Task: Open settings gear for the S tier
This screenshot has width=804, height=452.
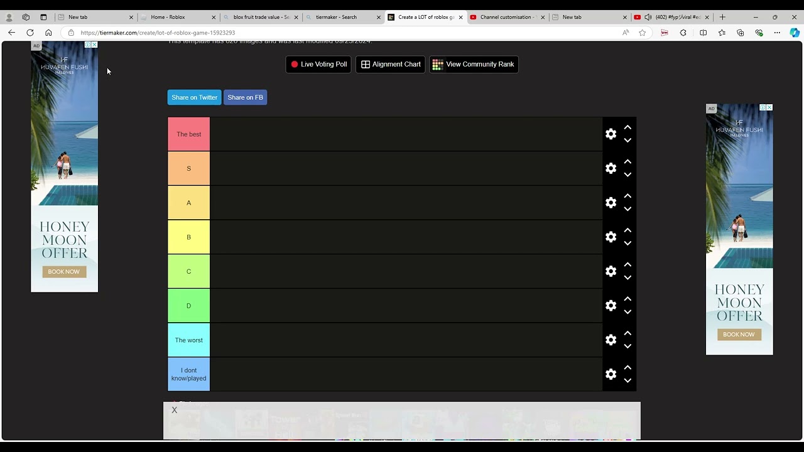Action: pos(611,168)
